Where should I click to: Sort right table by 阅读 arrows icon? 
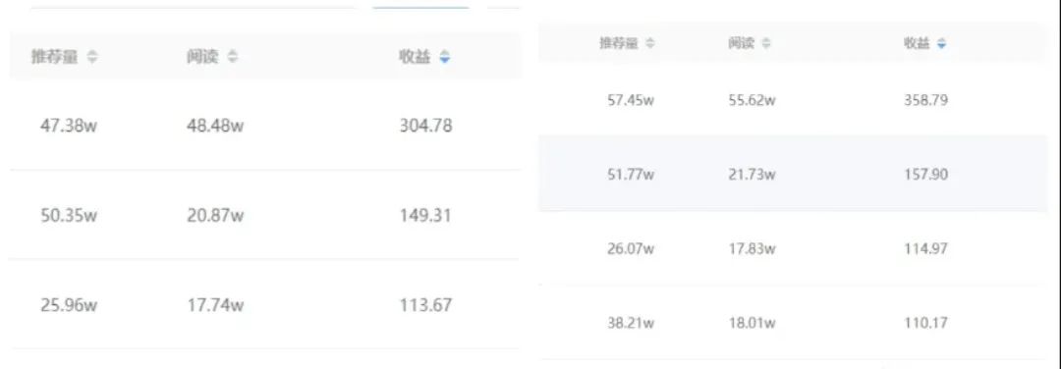tap(766, 43)
